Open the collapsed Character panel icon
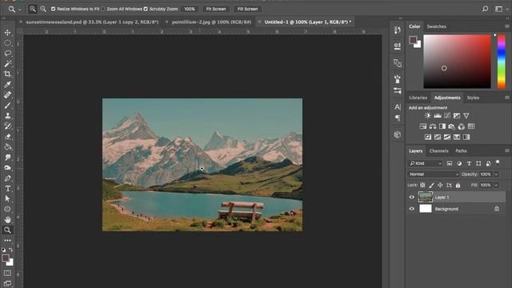This screenshot has height=288, width=512. pos(398,106)
